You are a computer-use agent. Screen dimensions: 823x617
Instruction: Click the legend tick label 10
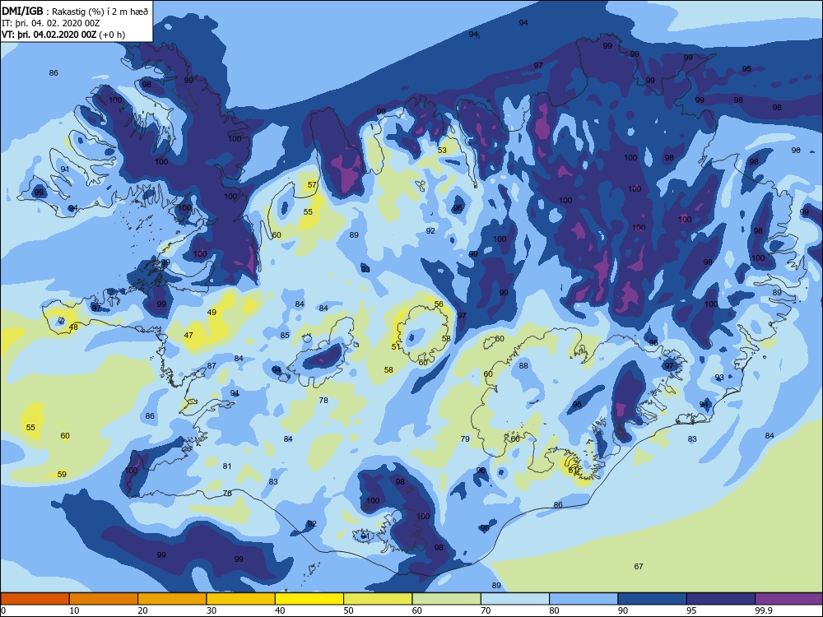(x=74, y=610)
